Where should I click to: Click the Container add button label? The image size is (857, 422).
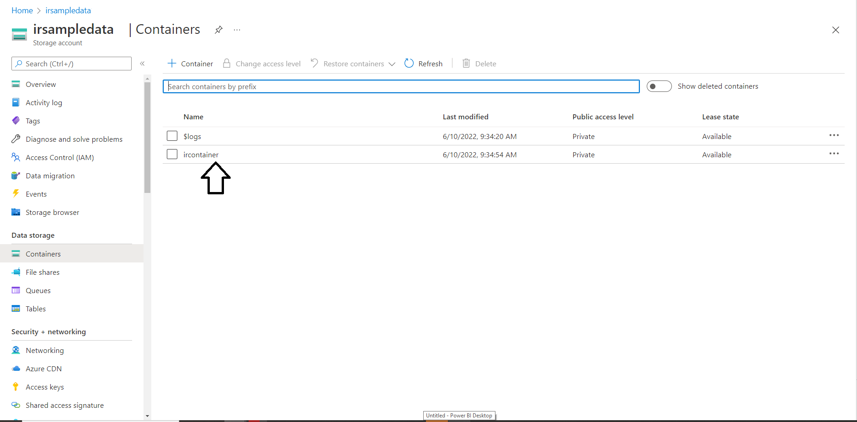tap(197, 64)
